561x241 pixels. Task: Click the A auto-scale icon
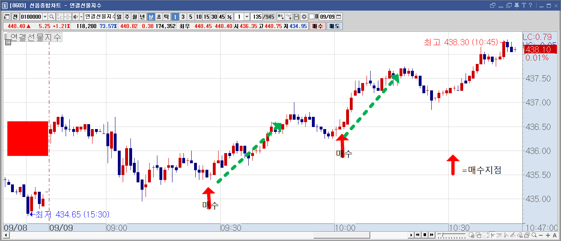point(554,235)
